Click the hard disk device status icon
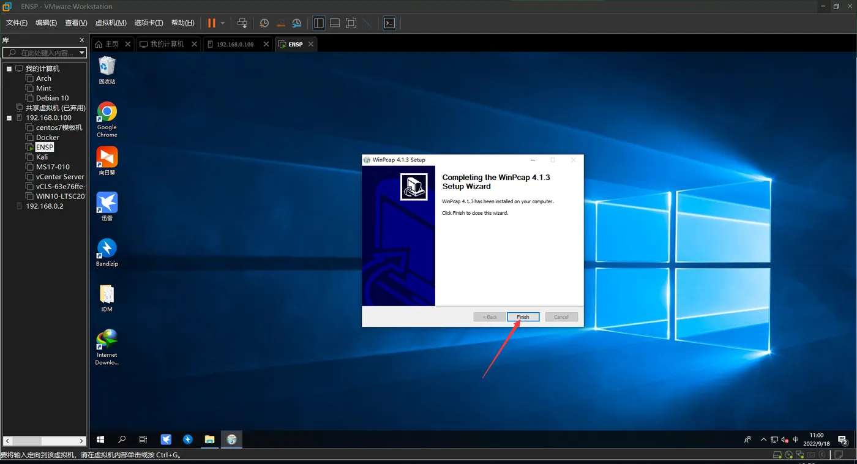 coord(777,455)
